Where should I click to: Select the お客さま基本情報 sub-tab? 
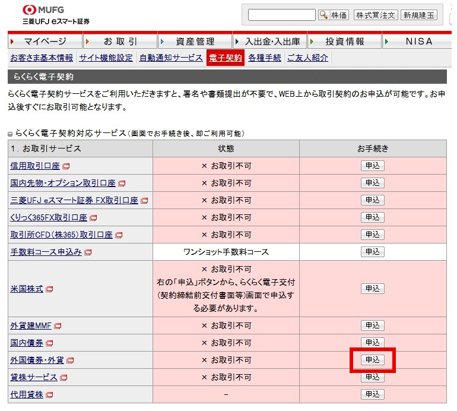(42, 58)
